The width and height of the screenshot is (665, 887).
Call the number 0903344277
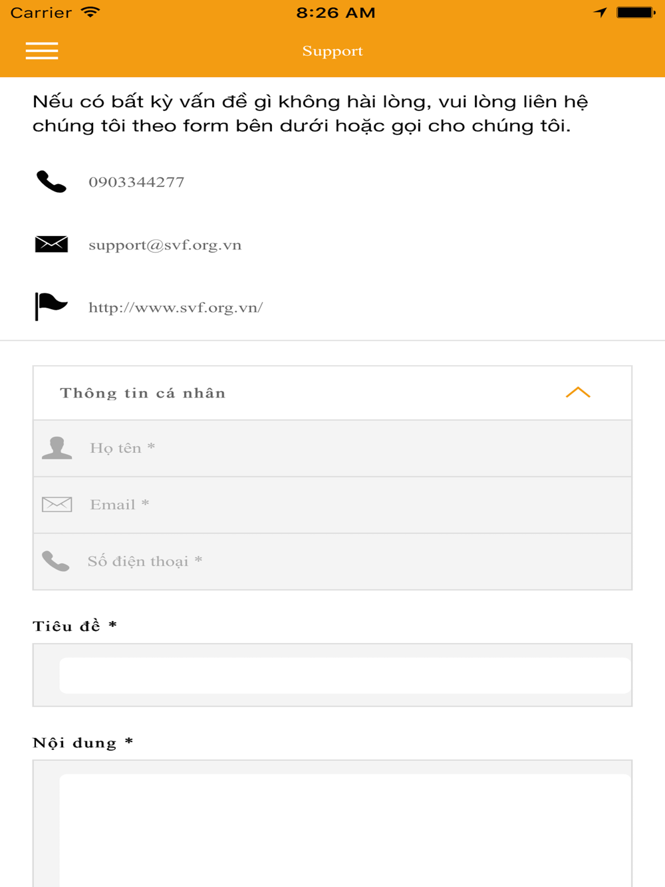pyautogui.click(x=136, y=182)
